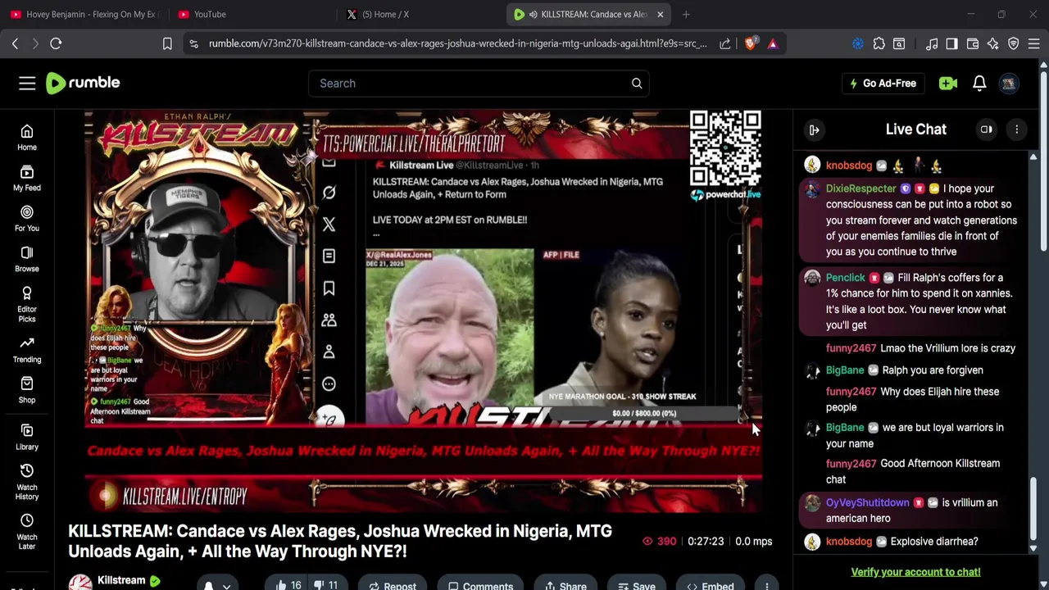
Task: Click the browser reload button
Action: [56, 43]
